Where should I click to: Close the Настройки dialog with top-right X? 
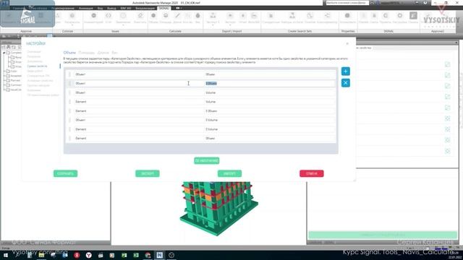(347, 43)
